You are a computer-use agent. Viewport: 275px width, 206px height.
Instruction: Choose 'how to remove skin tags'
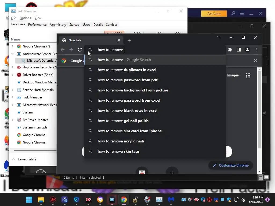coord(155,151)
